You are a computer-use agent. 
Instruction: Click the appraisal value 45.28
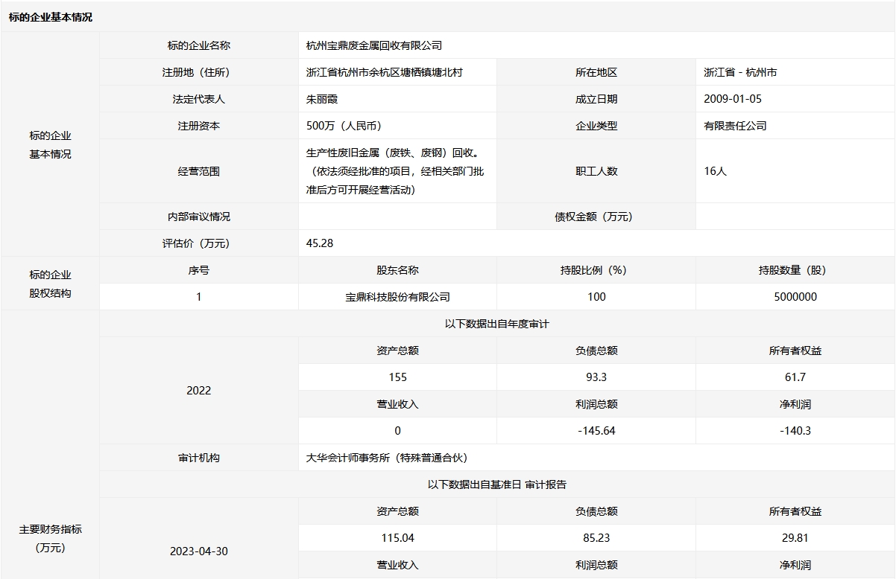click(x=320, y=243)
